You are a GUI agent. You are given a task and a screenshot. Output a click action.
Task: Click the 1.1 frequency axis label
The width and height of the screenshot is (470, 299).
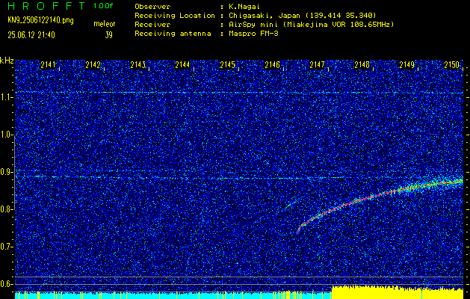click(x=5, y=97)
